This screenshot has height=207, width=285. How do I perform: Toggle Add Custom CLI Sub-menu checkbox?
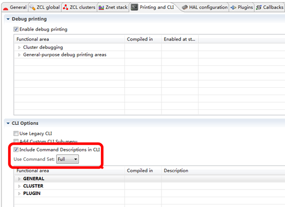[x=16, y=141]
